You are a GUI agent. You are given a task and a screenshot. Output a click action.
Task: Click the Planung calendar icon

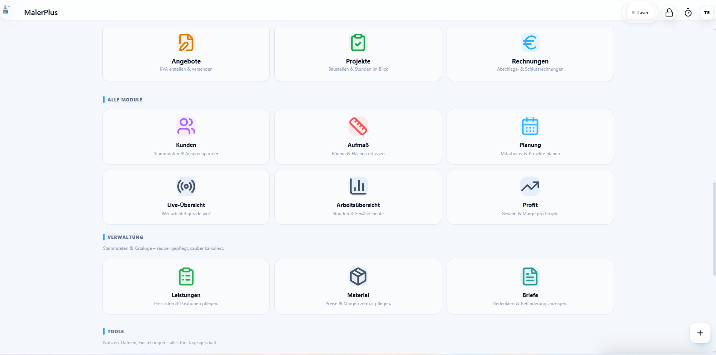coord(530,126)
